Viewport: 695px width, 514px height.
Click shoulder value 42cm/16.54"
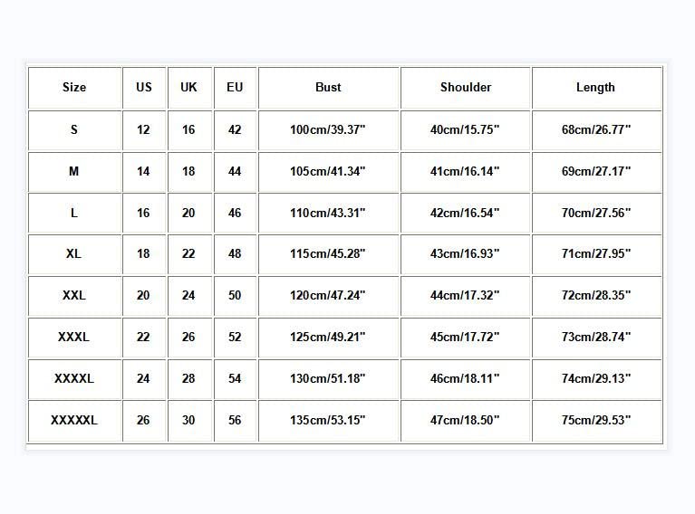pos(466,214)
